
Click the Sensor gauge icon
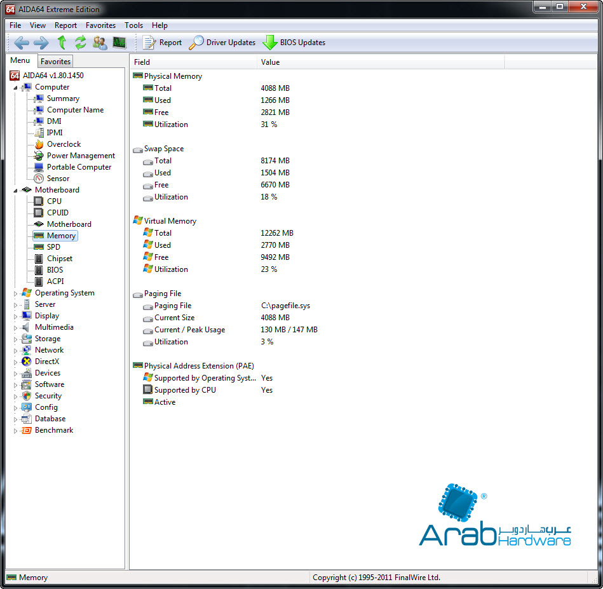39,179
